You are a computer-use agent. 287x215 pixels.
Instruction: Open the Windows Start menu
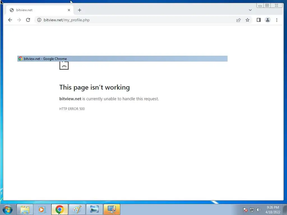pyautogui.click(x=8, y=209)
